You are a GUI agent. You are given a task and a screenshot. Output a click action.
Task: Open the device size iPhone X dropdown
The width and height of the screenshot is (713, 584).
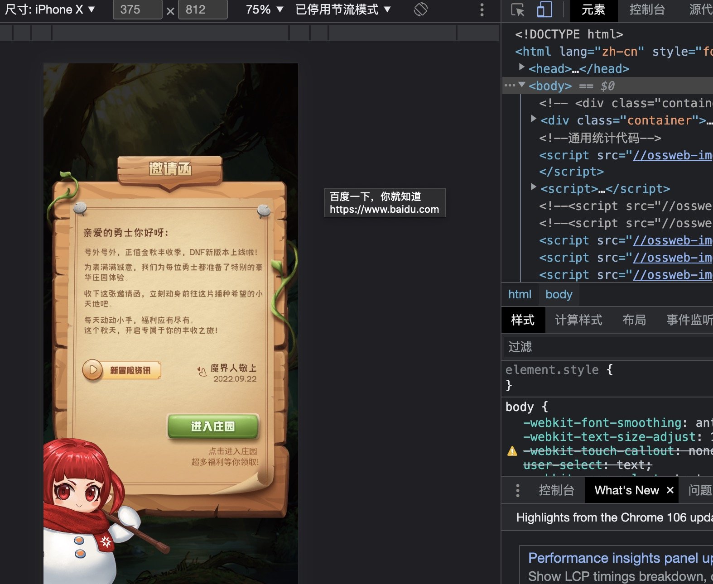pyautogui.click(x=50, y=10)
